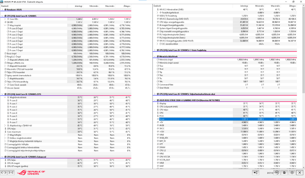Collapse the Mag órajelek subtree

[x=5, y=25]
